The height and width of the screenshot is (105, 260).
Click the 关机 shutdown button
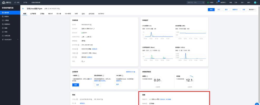(x=219, y=10)
